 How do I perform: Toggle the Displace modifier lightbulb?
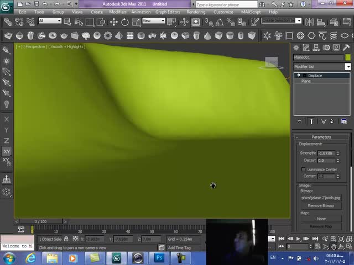coord(299,75)
